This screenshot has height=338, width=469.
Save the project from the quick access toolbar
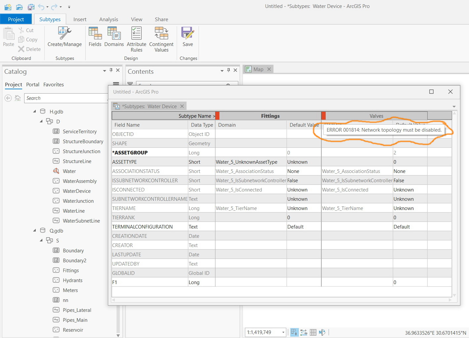point(31,7)
